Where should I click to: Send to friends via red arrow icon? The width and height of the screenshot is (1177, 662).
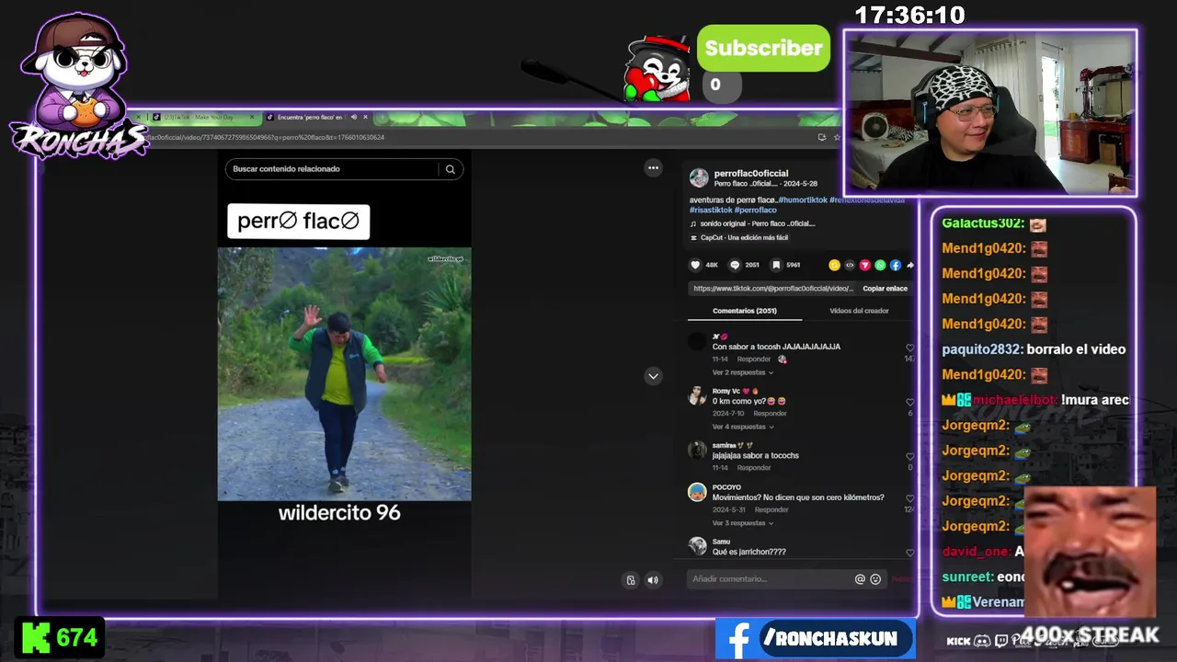[864, 265]
